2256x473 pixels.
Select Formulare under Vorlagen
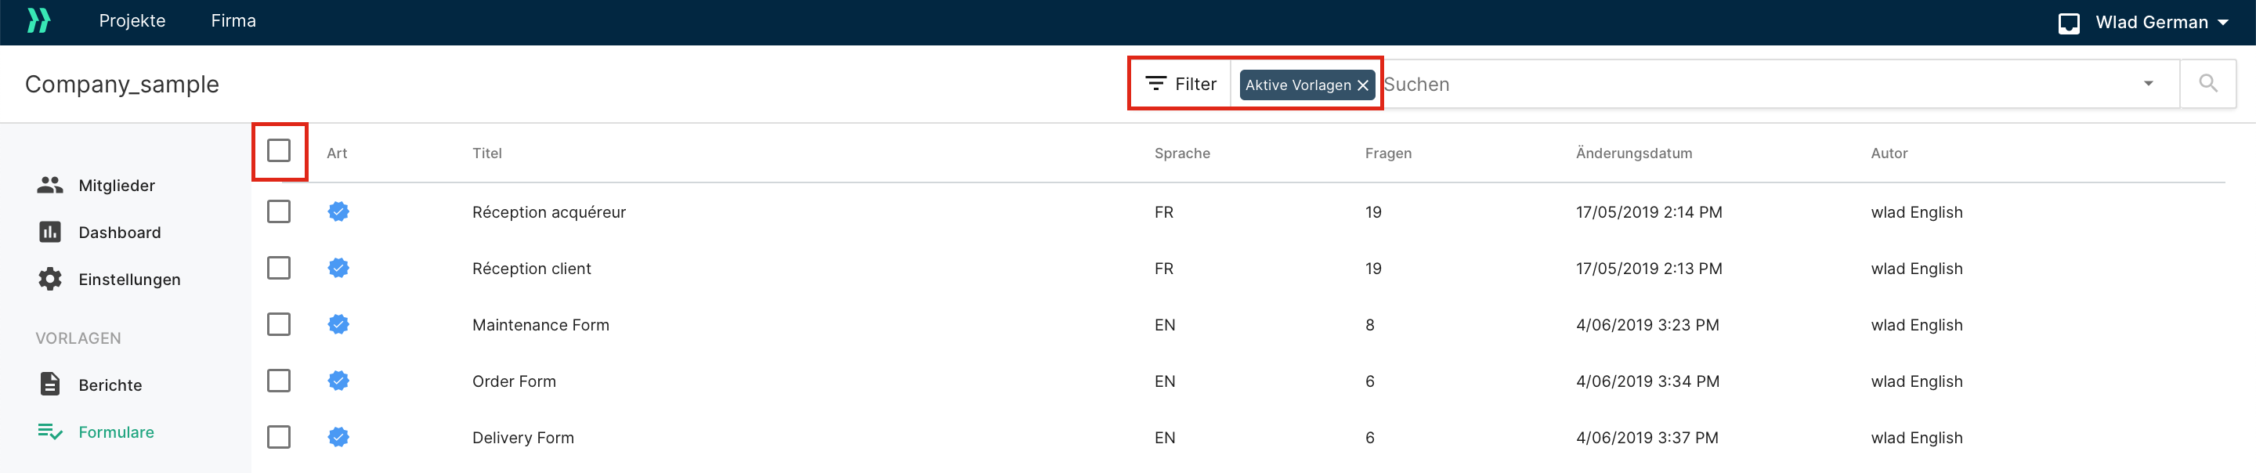coord(116,433)
